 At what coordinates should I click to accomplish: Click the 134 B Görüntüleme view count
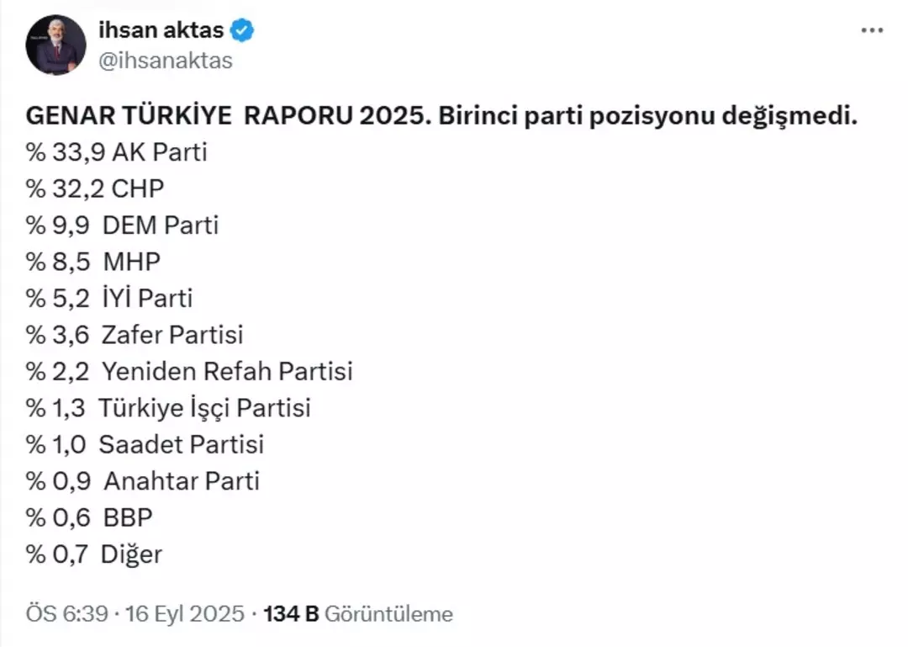(x=358, y=614)
